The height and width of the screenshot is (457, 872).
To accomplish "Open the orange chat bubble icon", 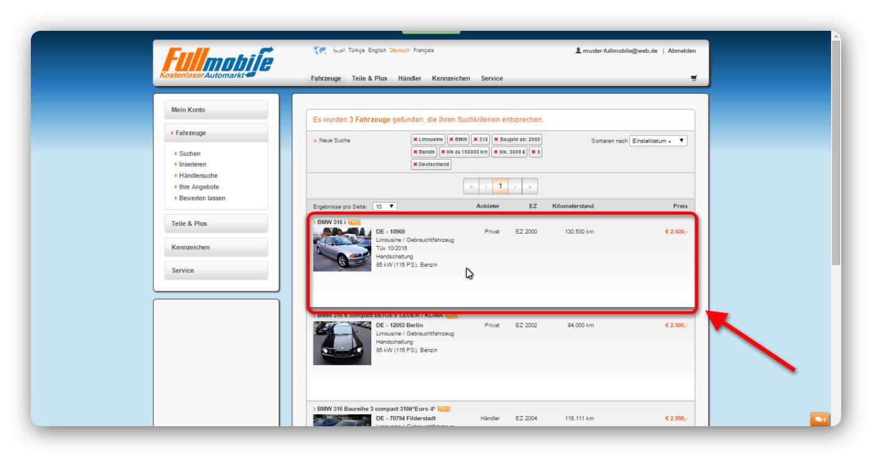I will coord(820,419).
